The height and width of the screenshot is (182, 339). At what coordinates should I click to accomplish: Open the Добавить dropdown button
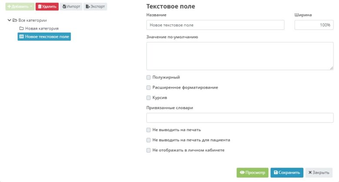pyautogui.click(x=20, y=7)
